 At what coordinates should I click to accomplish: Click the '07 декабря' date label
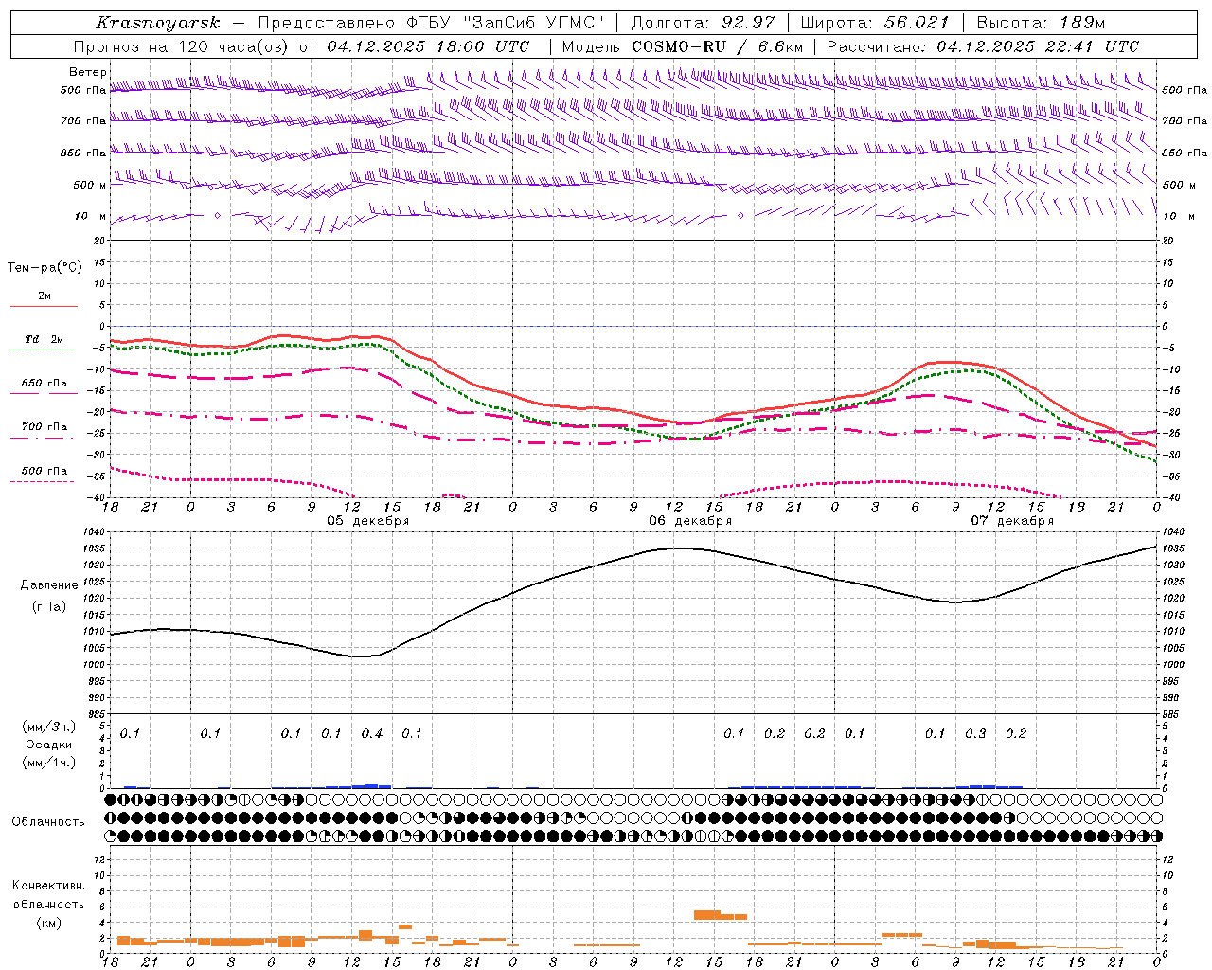coord(1012,521)
